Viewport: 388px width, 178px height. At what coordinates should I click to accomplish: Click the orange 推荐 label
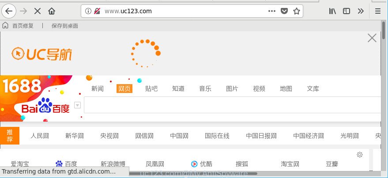click(x=10, y=136)
